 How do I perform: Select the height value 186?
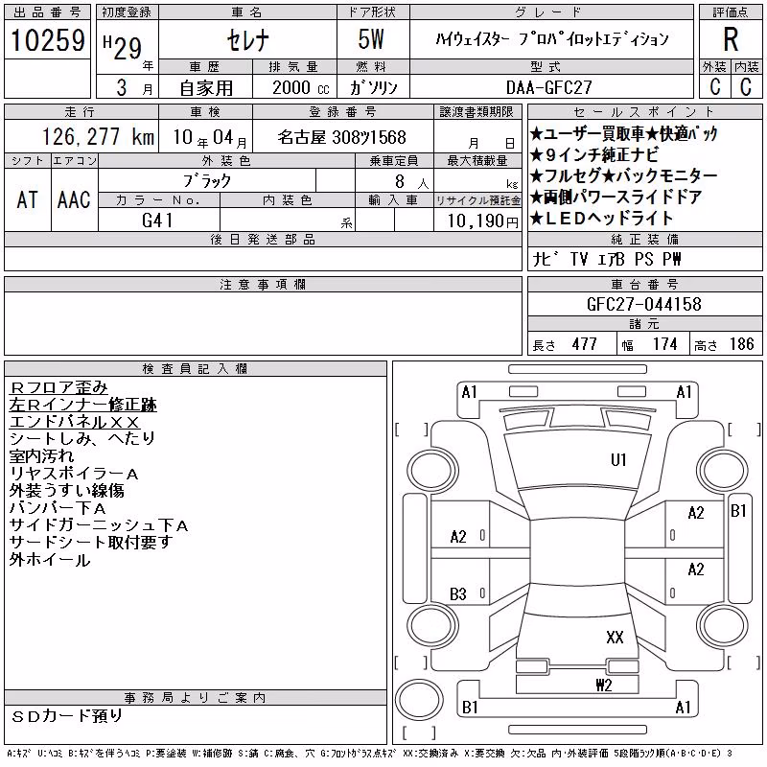pos(741,344)
